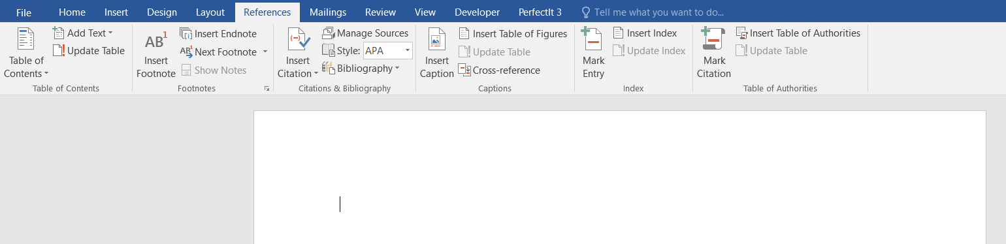Image resolution: width=1006 pixels, height=244 pixels.
Task: Go to Next Footnote
Action: coord(218,52)
